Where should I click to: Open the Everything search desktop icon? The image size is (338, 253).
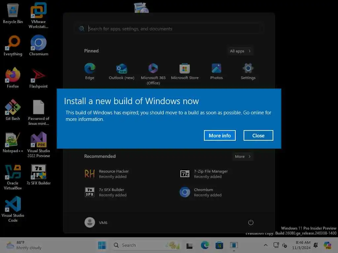click(x=13, y=45)
